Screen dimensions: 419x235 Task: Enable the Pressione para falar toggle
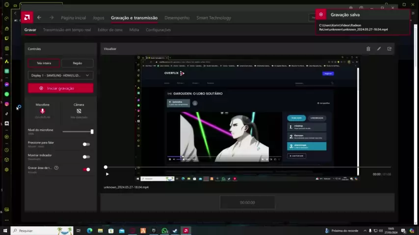pos(86,144)
